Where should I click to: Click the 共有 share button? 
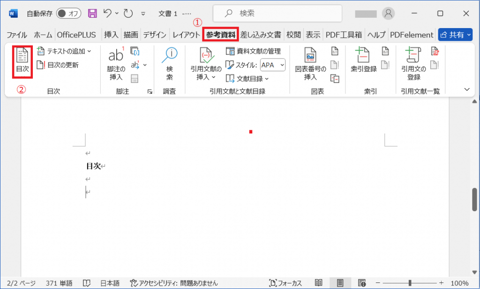(455, 35)
